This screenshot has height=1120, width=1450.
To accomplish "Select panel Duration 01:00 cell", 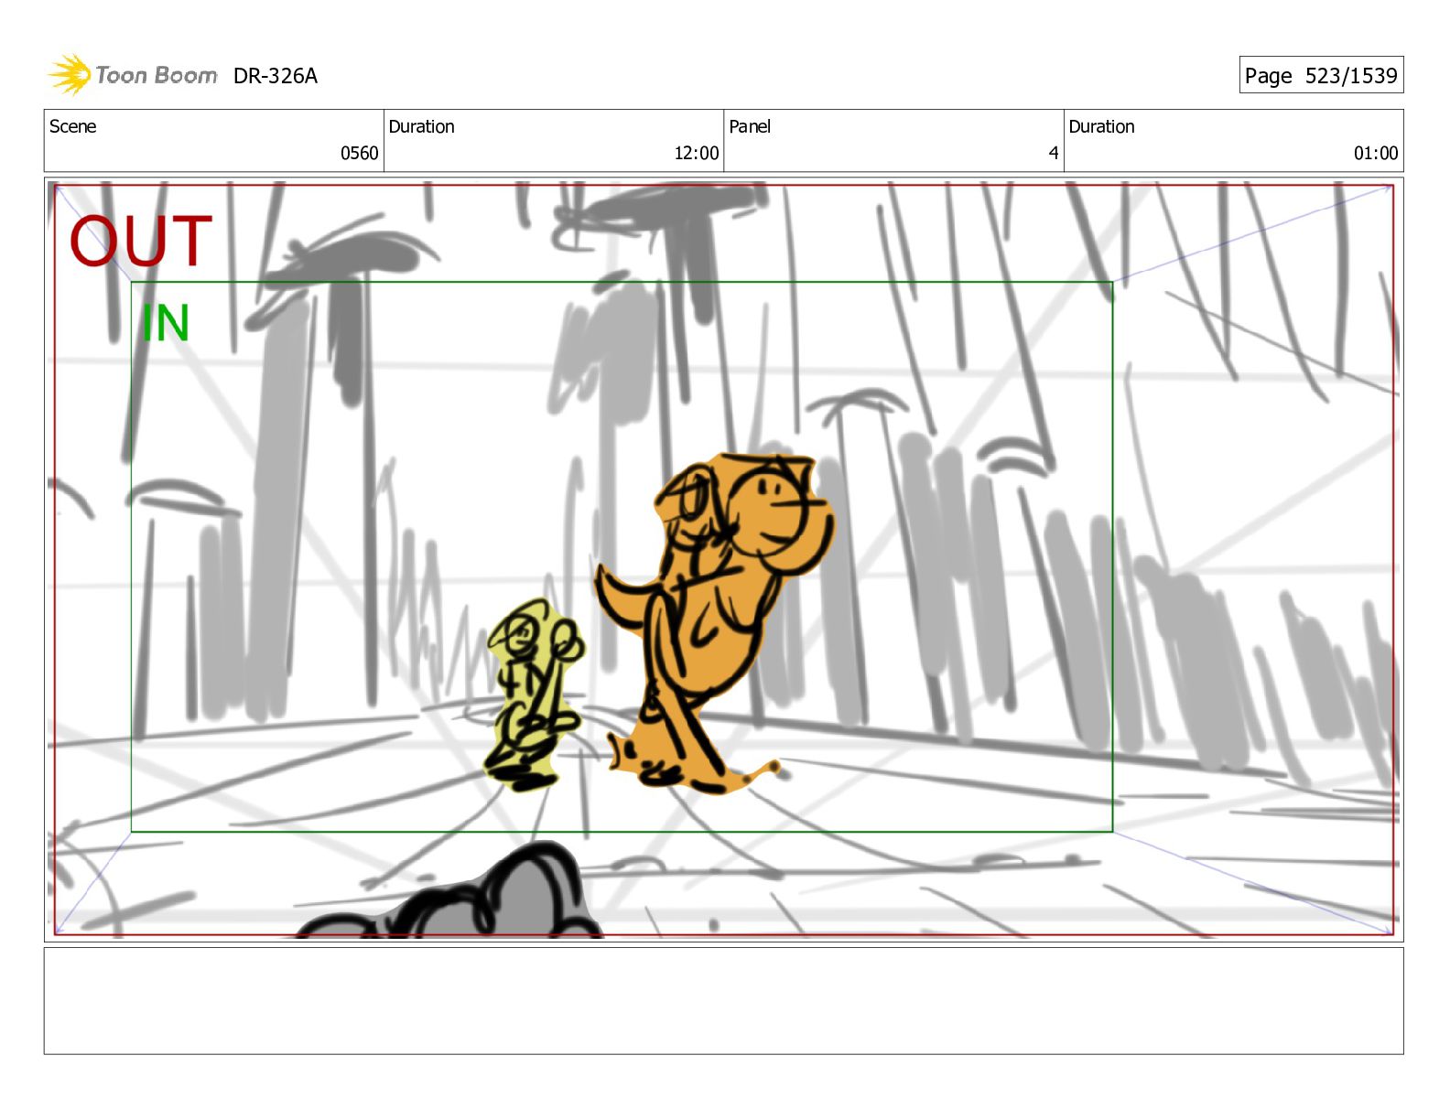I will point(1233,140).
